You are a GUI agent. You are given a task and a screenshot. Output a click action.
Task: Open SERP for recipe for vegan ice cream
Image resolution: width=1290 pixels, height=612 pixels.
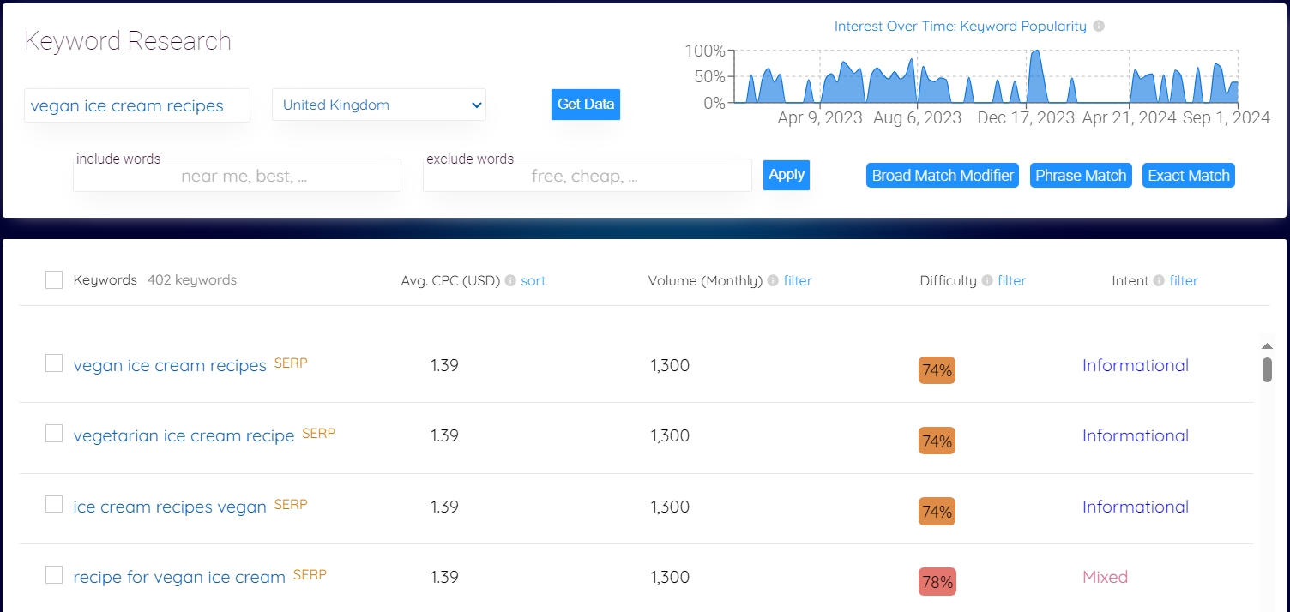(x=310, y=575)
